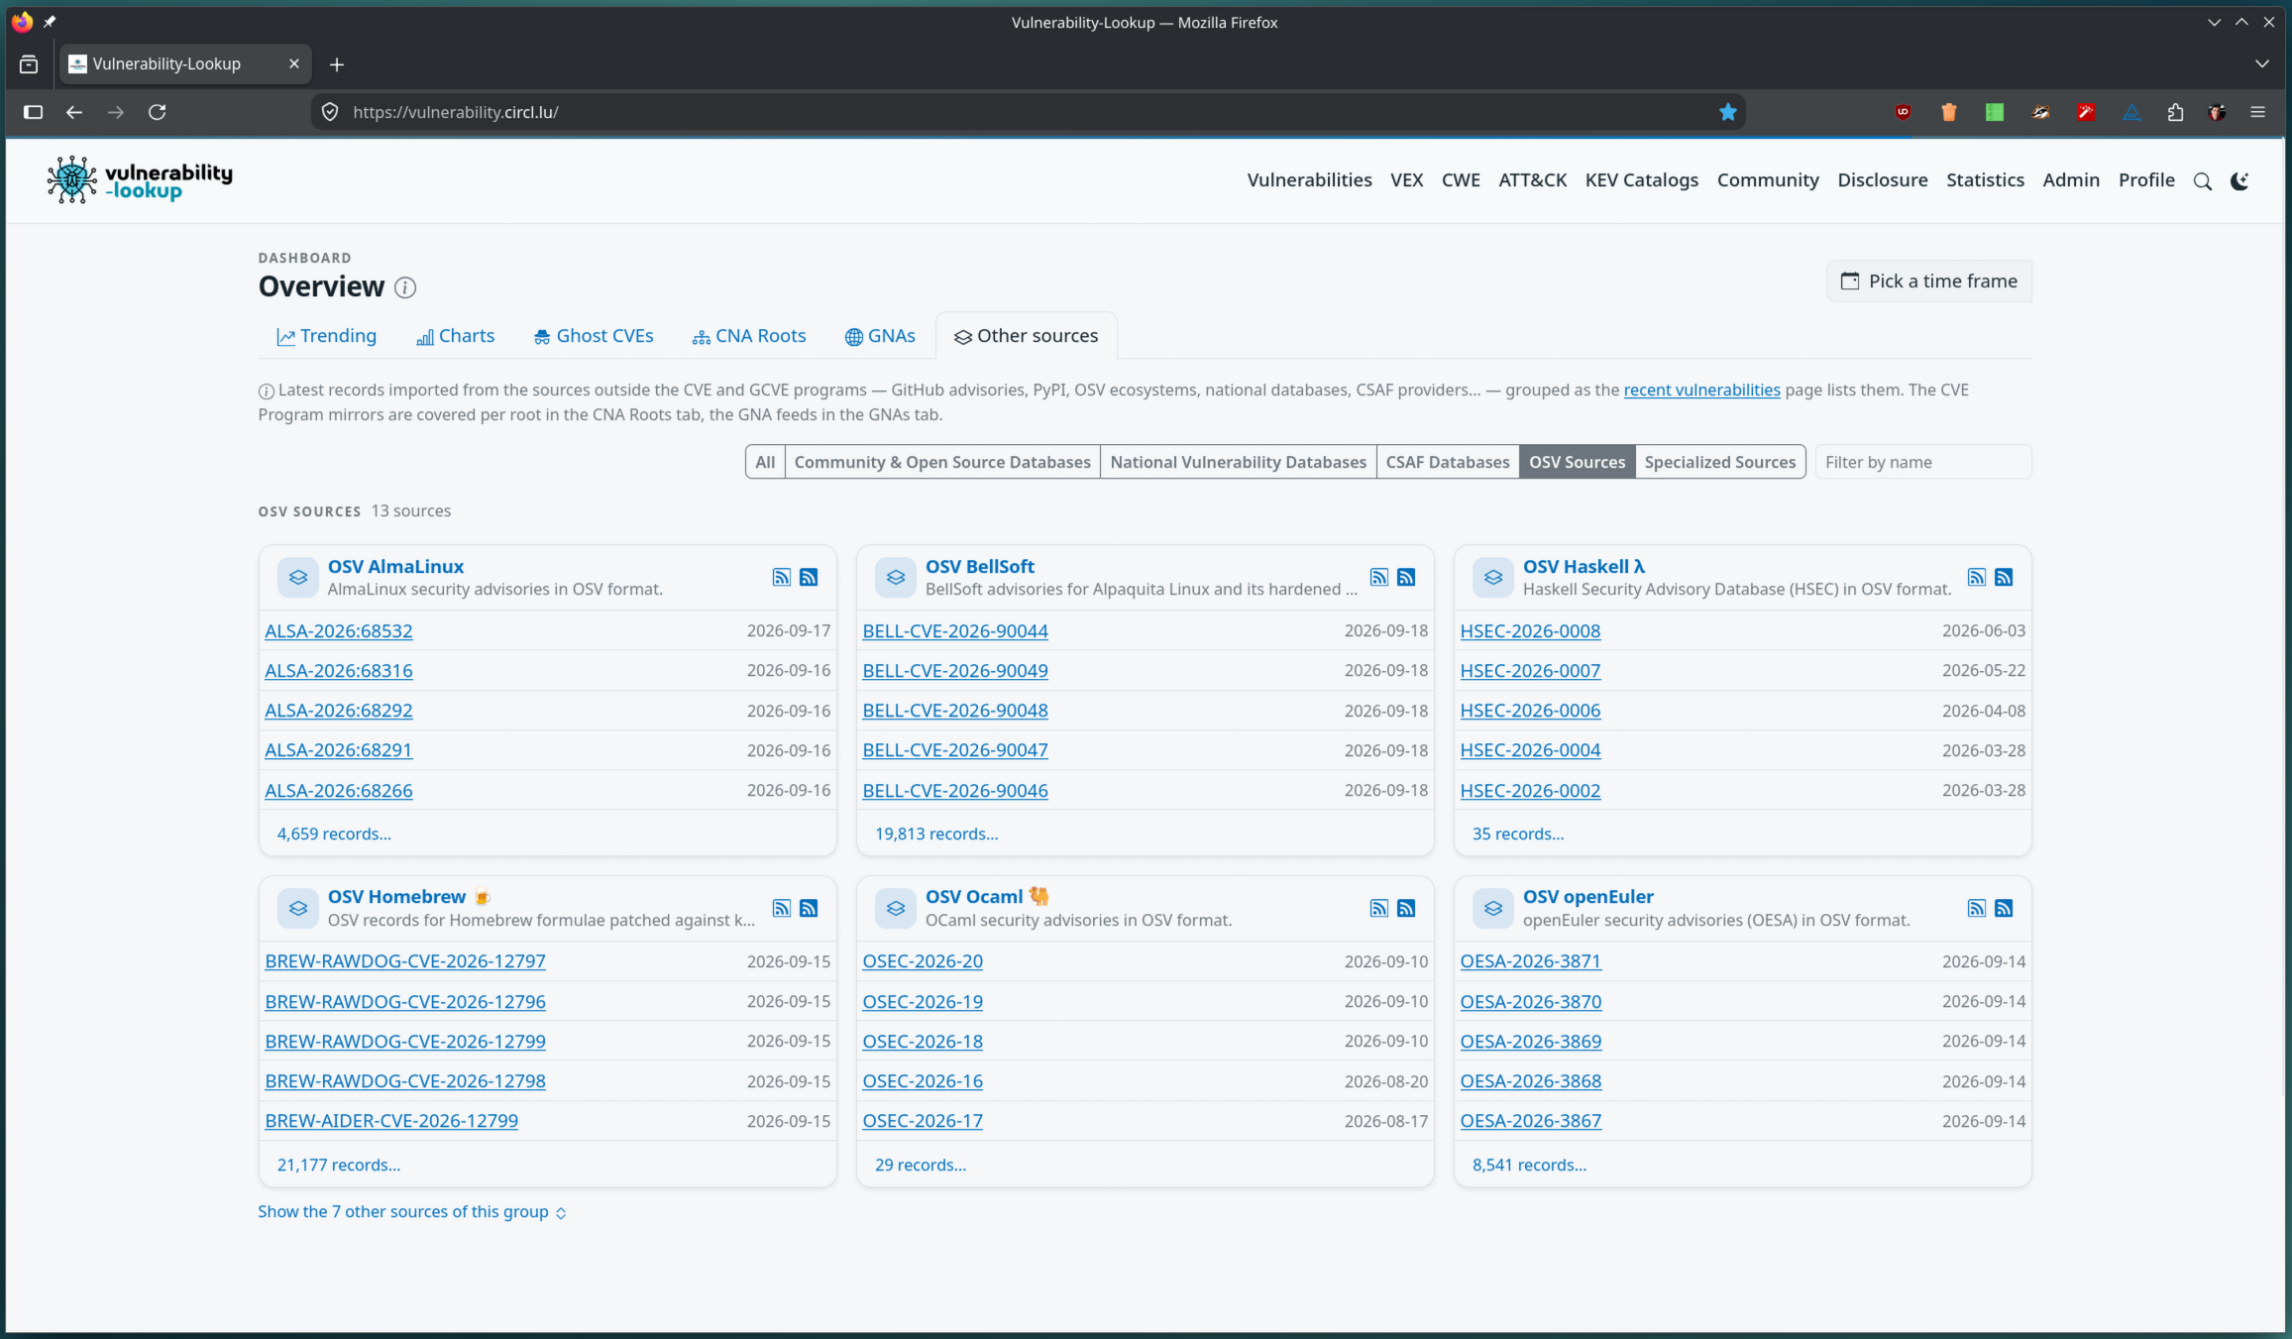Open the Pick a time frame picker
Viewport: 2292px width, 1339px height.
(x=1928, y=281)
